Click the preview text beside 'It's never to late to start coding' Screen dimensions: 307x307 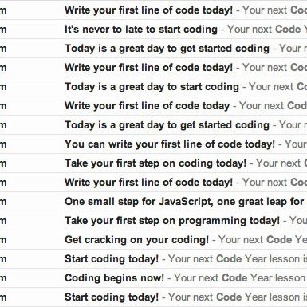pos(267,30)
